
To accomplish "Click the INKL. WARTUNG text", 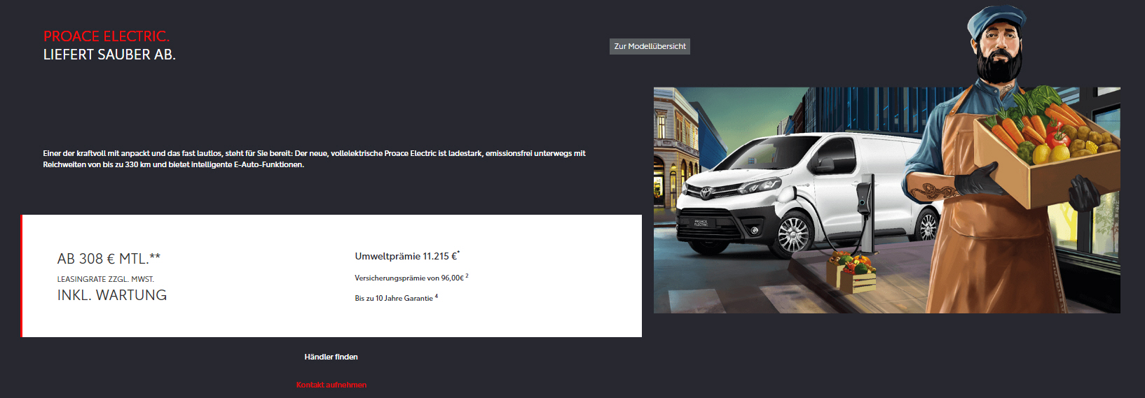I will 112,295.
